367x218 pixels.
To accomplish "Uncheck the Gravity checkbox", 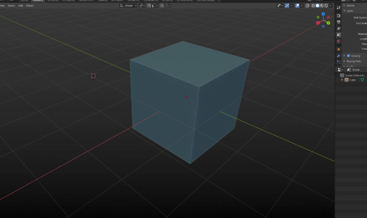I will tap(348, 56).
